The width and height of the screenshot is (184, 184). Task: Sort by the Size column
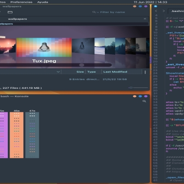80,72
